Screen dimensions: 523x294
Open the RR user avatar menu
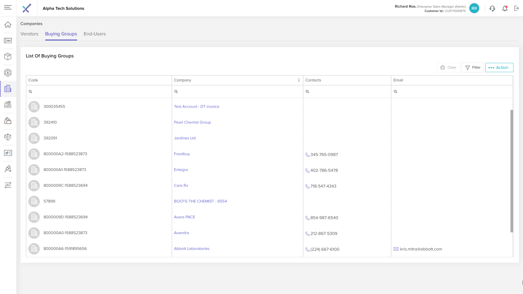tap(474, 8)
